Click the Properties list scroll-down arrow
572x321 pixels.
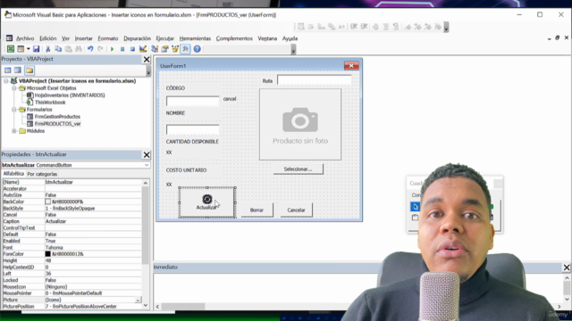(x=145, y=306)
